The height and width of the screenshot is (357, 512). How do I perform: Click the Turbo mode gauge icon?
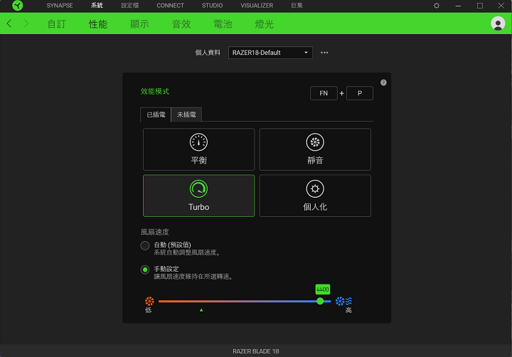(198, 188)
